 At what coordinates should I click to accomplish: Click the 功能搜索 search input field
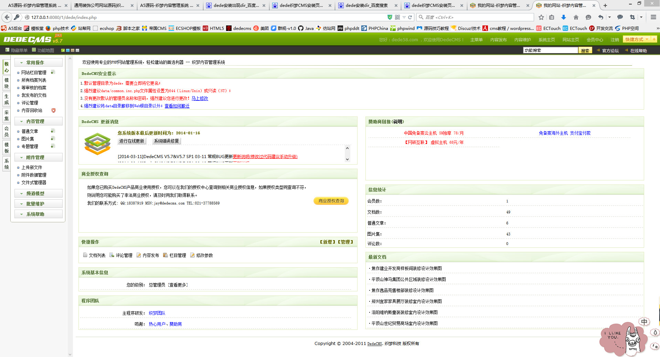pos(550,51)
